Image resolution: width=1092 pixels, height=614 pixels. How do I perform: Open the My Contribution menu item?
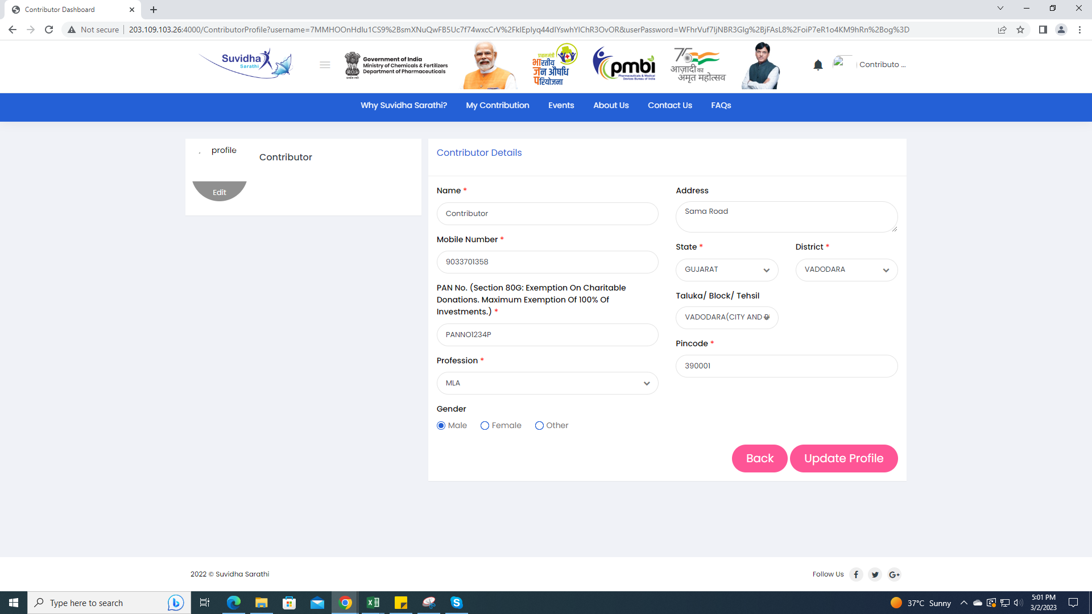[x=497, y=105]
